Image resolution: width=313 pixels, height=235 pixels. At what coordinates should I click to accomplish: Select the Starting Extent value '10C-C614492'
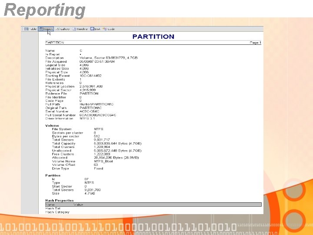tap(90, 76)
